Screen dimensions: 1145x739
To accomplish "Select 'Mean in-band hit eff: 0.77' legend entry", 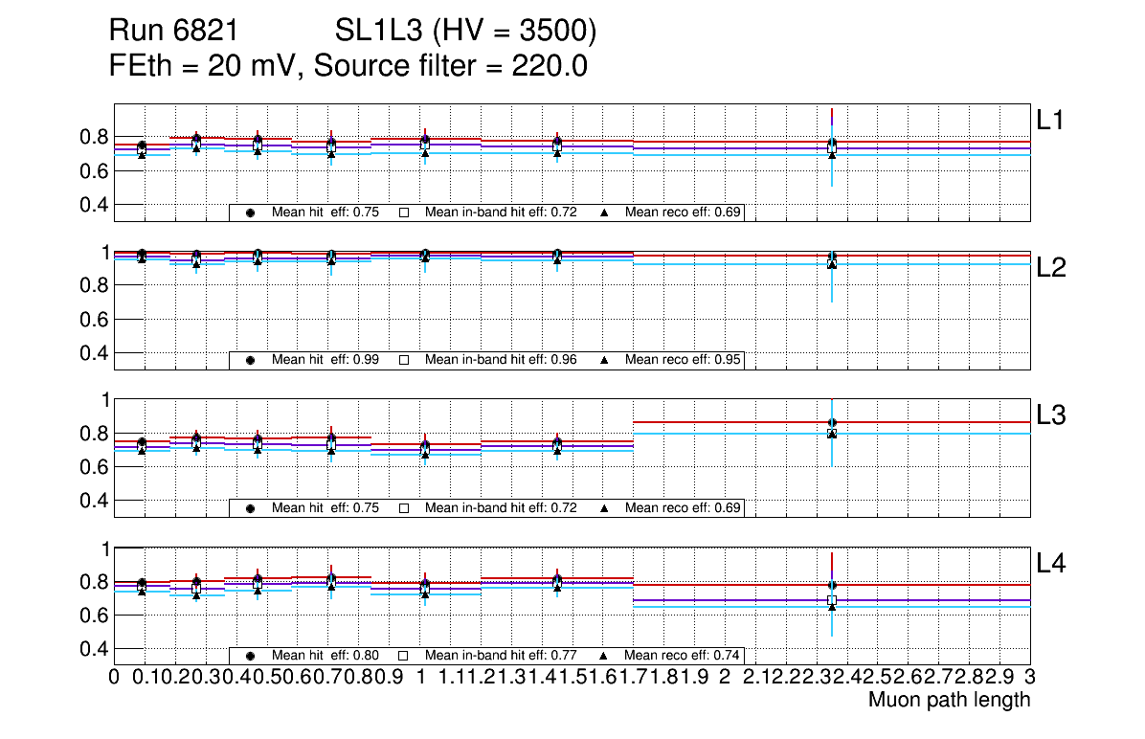I will point(500,656).
